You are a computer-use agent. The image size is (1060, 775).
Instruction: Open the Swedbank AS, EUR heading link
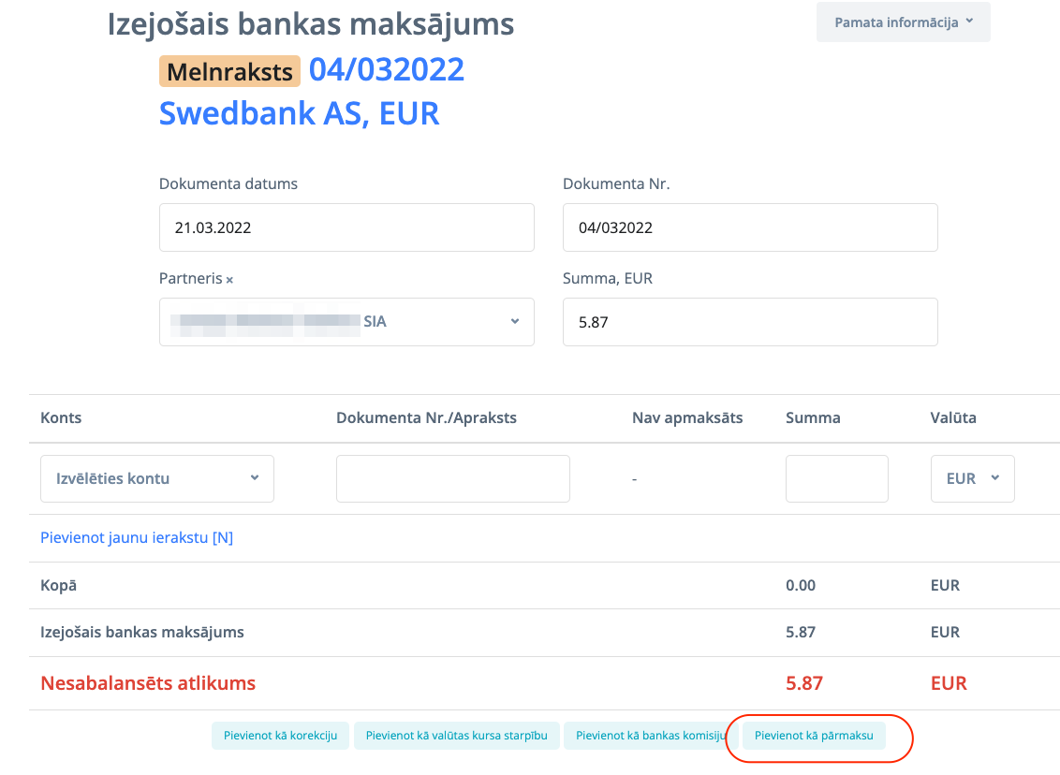(x=299, y=113)
